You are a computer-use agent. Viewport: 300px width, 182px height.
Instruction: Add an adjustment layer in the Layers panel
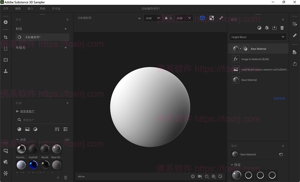click(259, 28)
